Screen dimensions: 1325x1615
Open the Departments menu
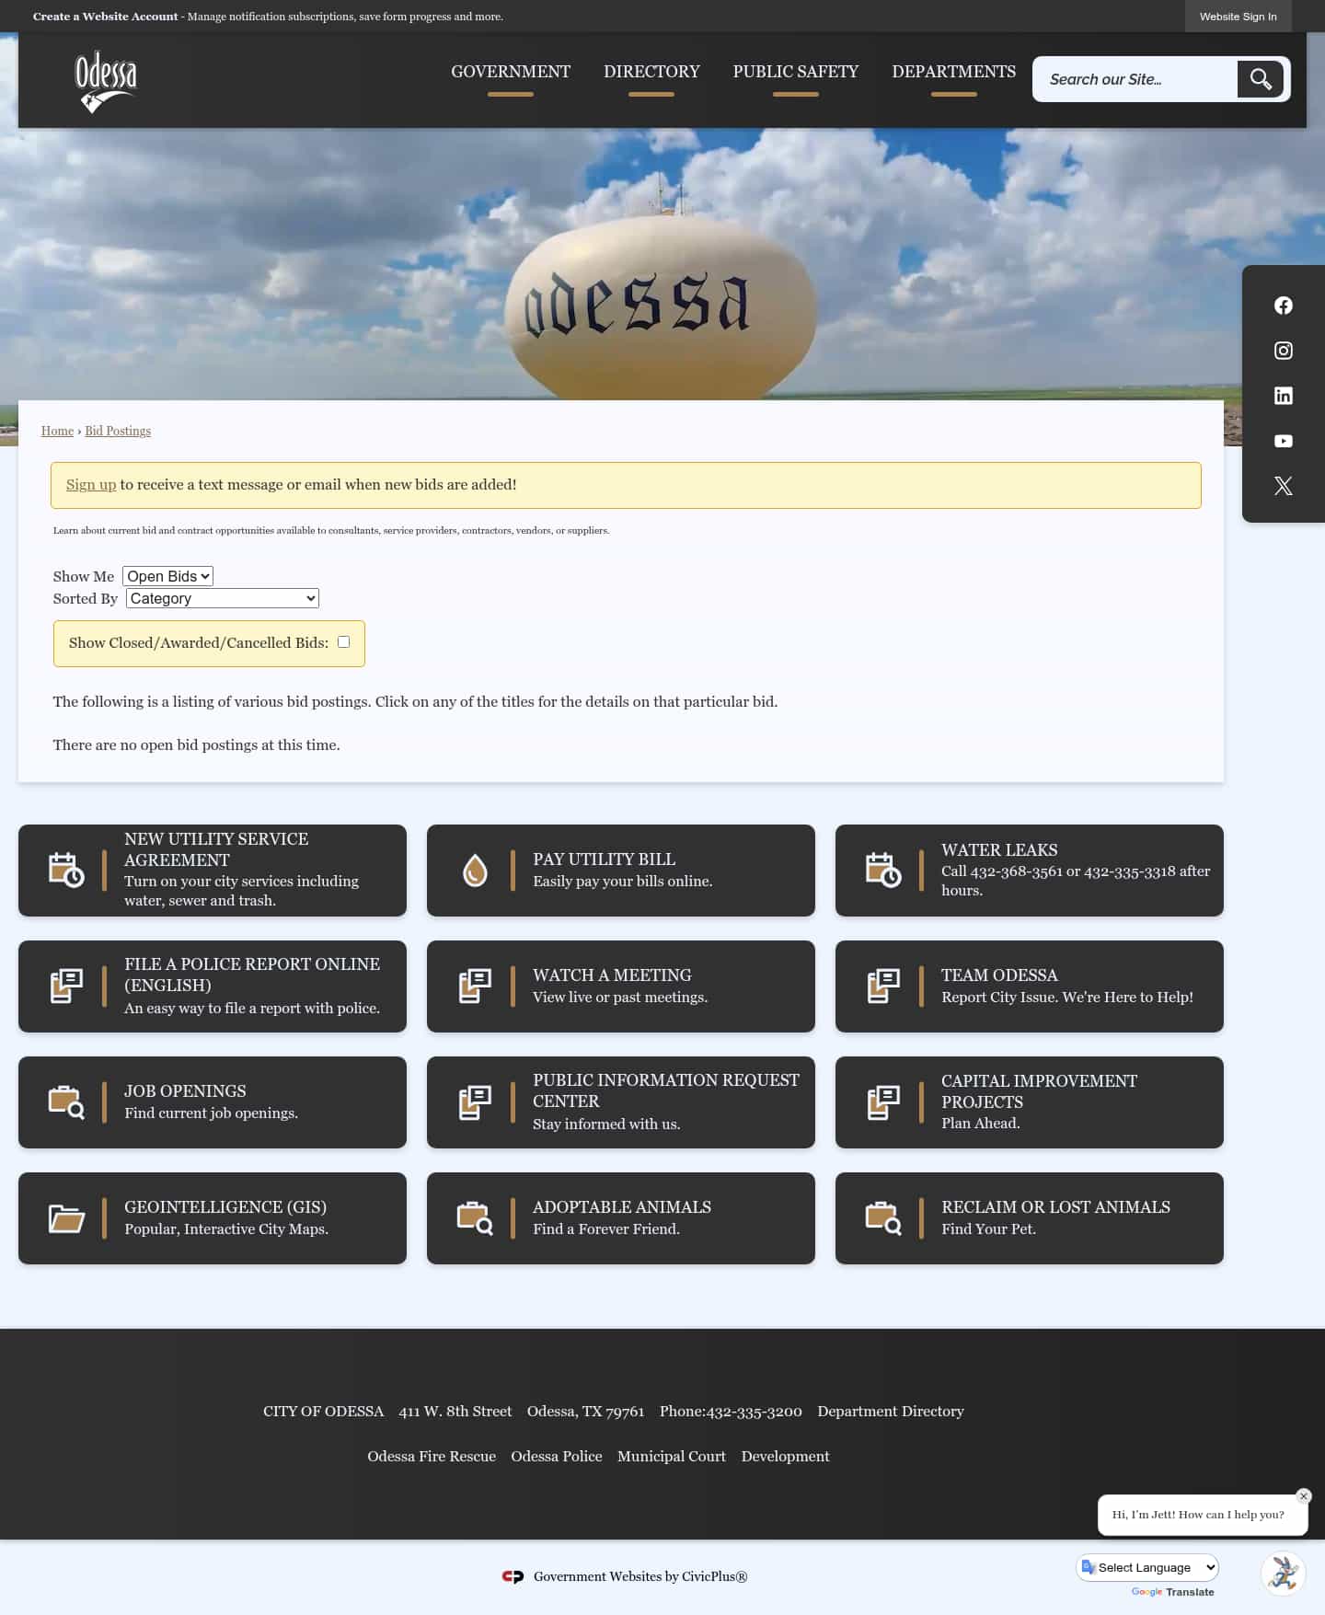(x=954, y=72)
